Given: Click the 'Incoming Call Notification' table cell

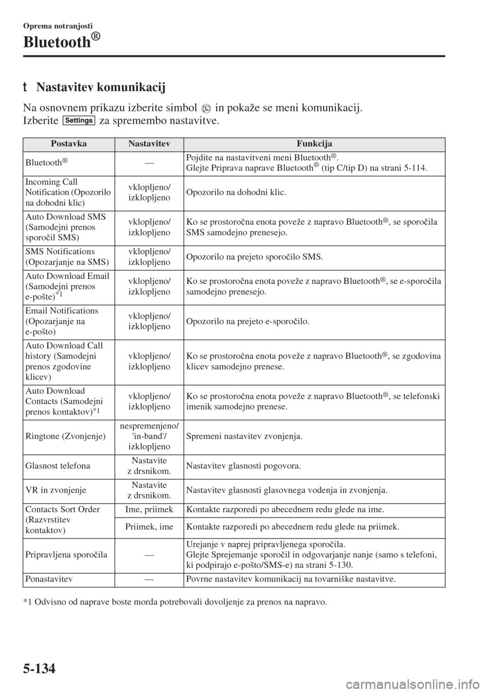Looking at the screenshot, I should 69,193.
